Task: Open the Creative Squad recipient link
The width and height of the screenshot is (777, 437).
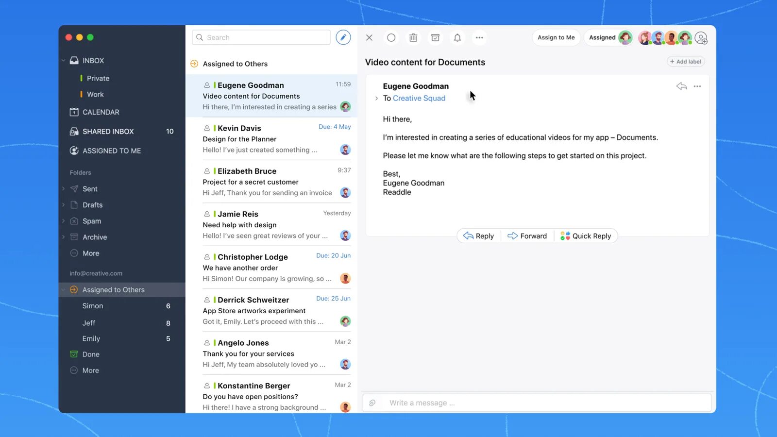Action: 419,98
